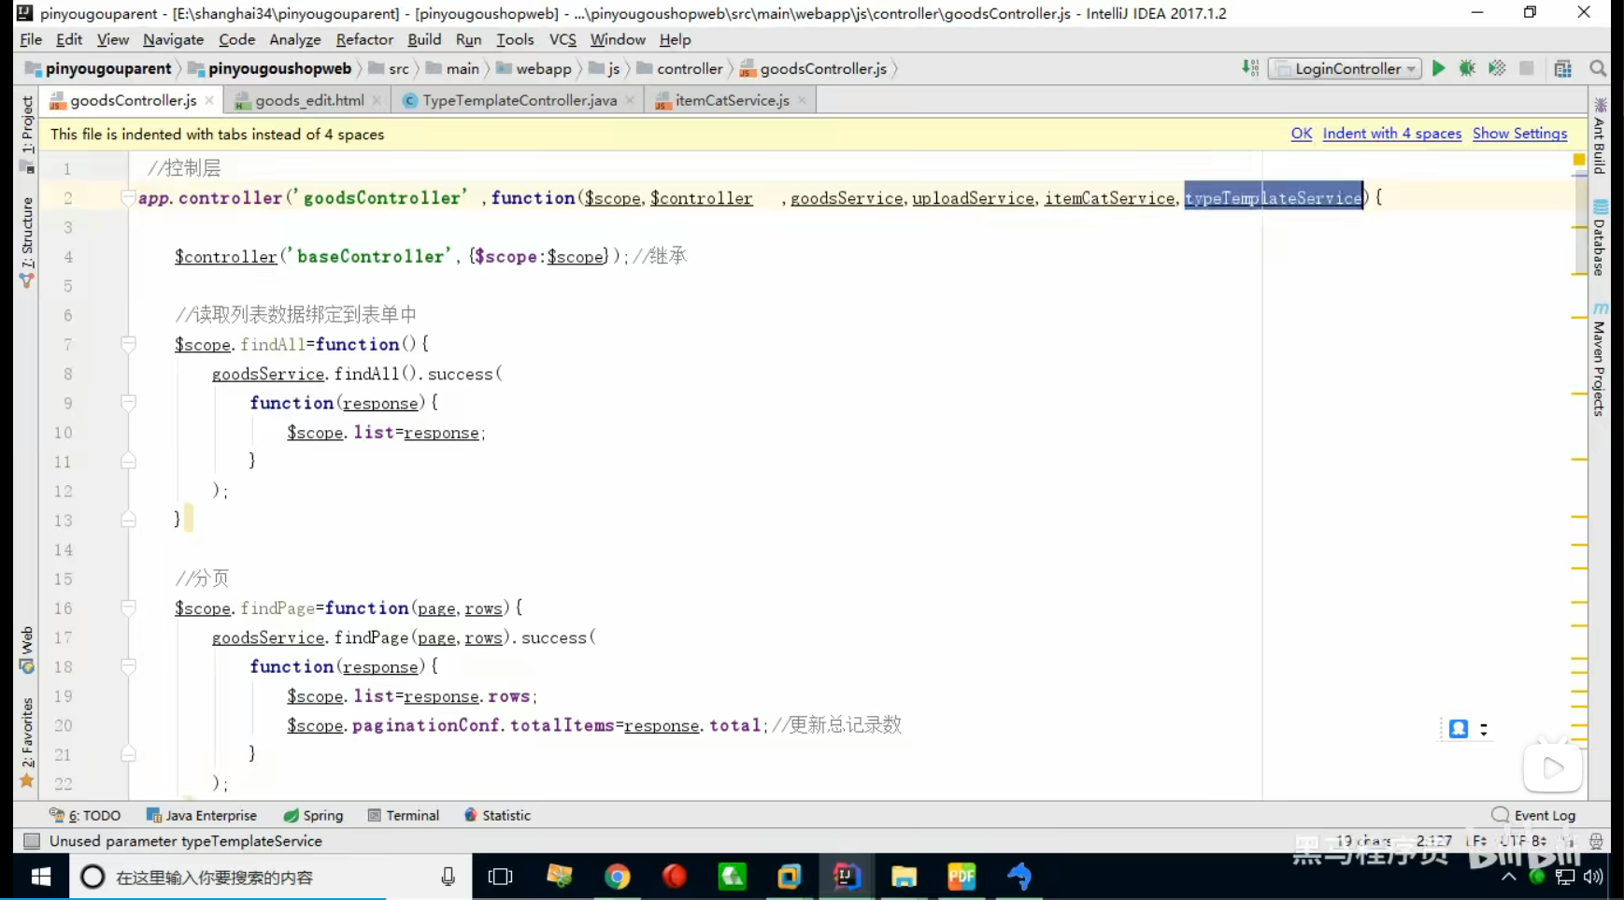Image resolution: width=1624 pixels, height=900 pixels.
Task: Open Statistic tool window
Action: (x=497, y=815)
